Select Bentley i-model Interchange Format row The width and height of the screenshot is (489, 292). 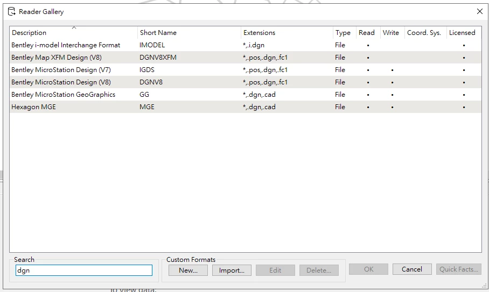(x=246, y=45)
